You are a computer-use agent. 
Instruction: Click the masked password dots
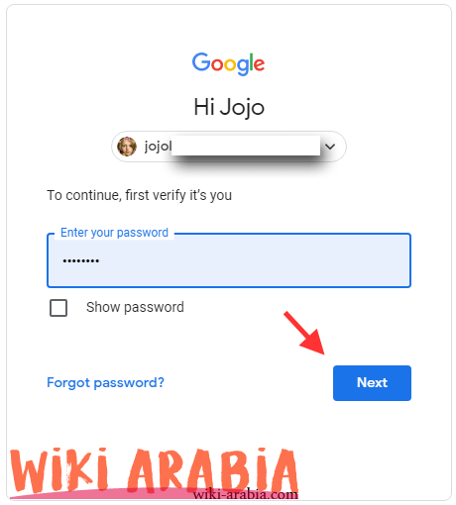(x=81, y=261)
